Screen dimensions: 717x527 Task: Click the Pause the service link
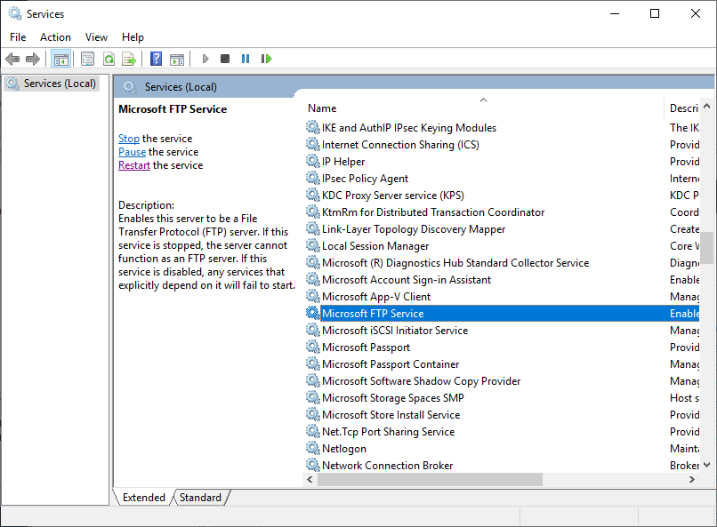click(x=133, y=152)
